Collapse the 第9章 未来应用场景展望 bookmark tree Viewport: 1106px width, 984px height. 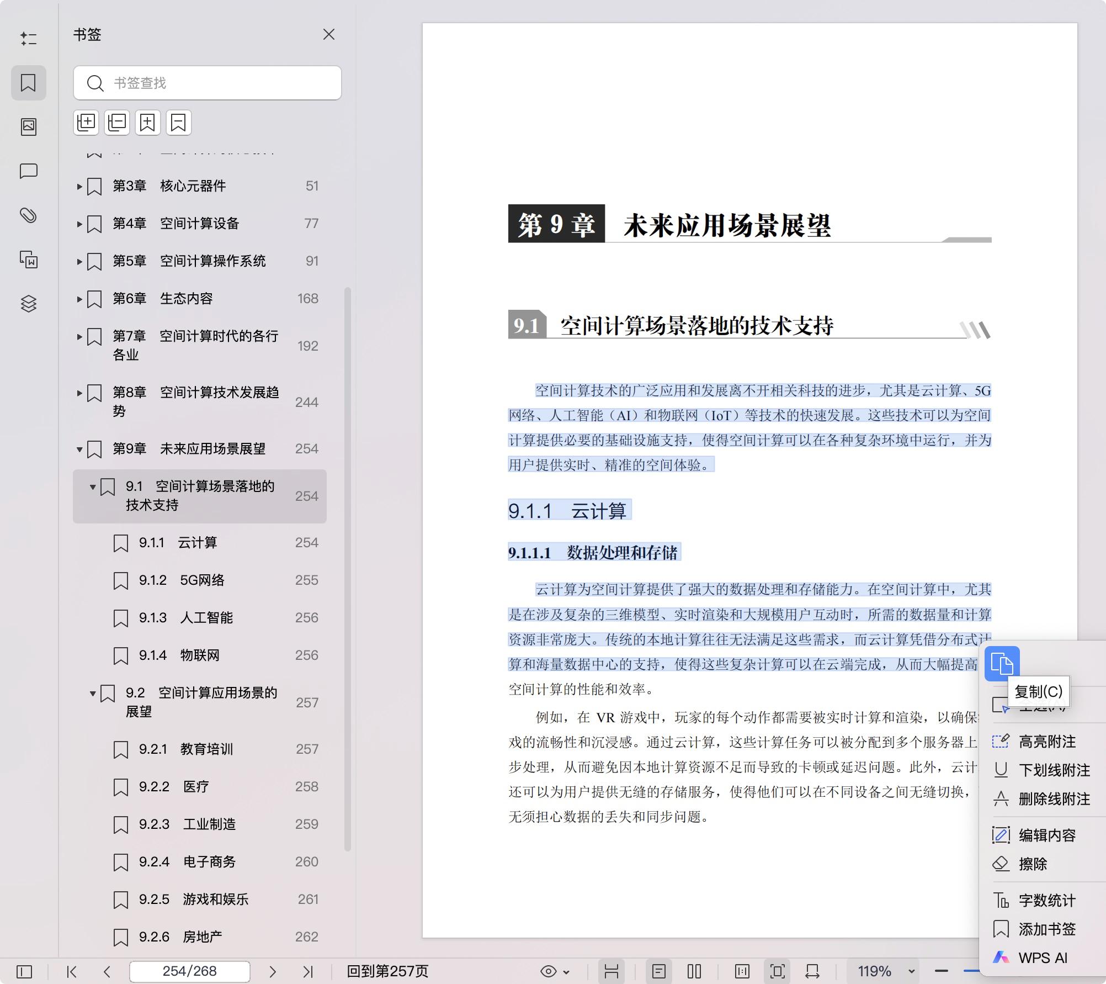point(79,449)
